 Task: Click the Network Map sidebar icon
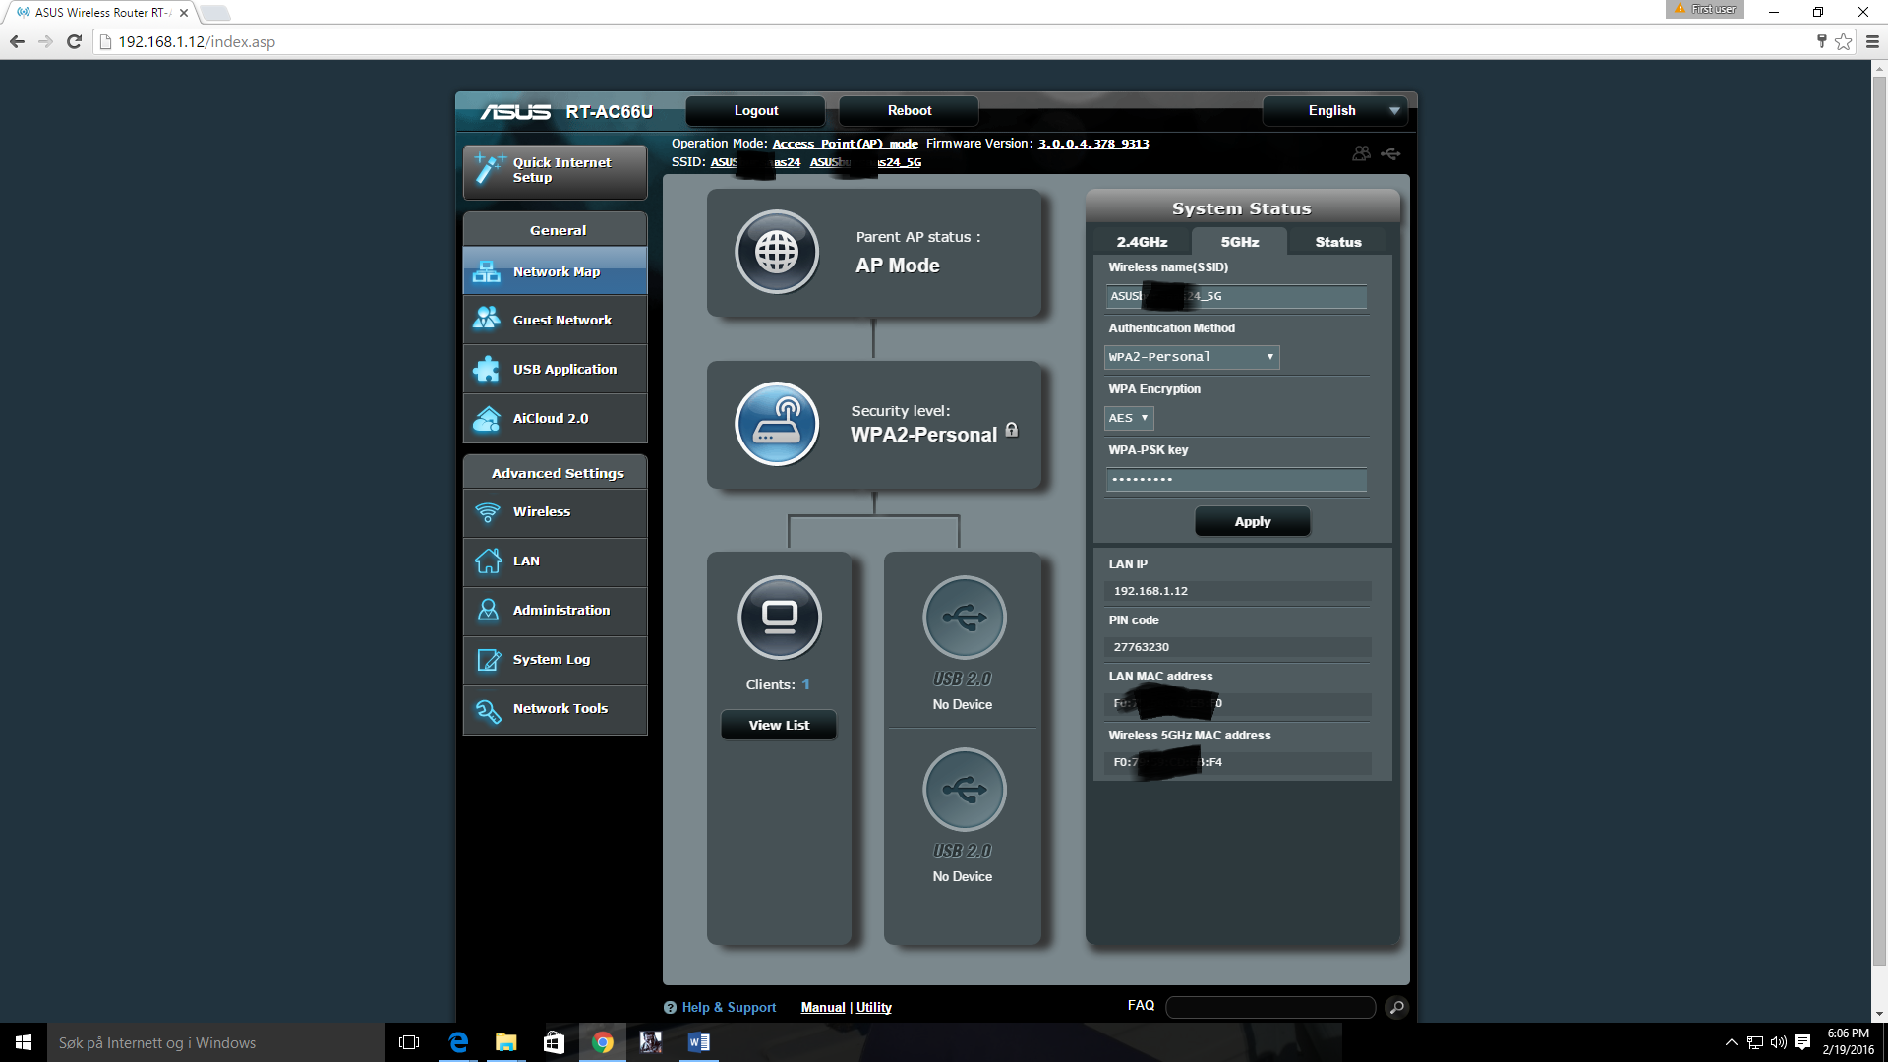487,271
